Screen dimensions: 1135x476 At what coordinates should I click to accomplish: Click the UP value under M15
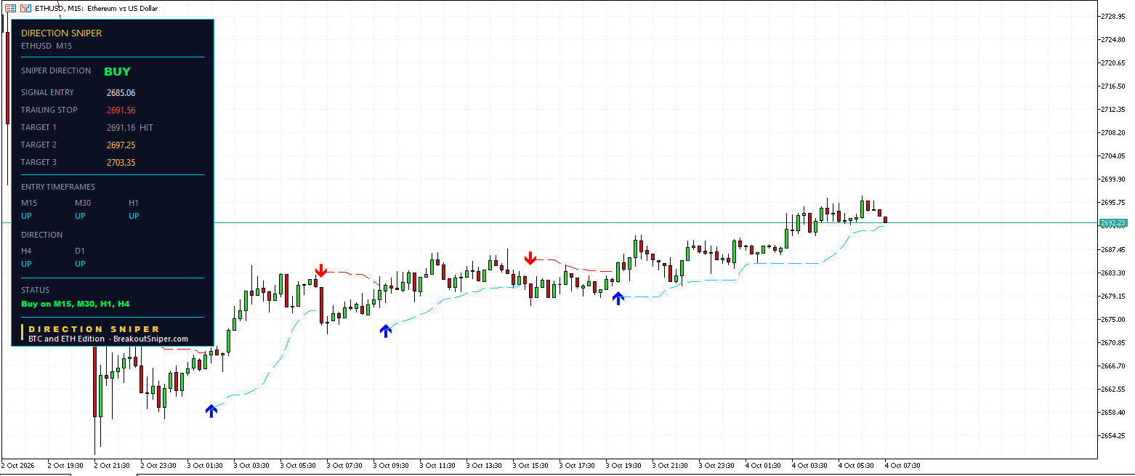pos(27,216)
